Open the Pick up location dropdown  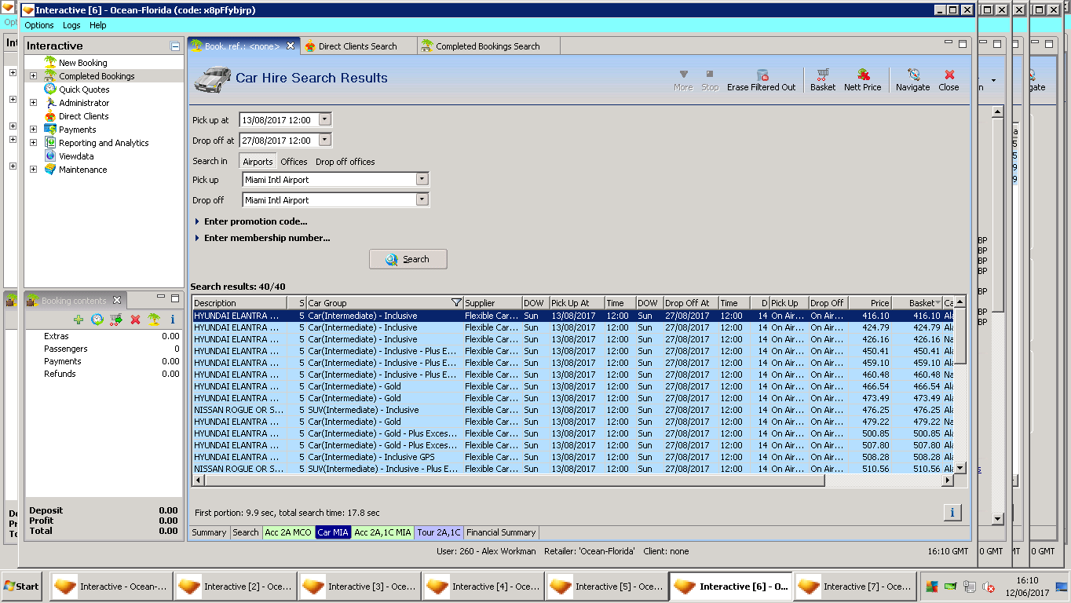(x=422, y=180)
